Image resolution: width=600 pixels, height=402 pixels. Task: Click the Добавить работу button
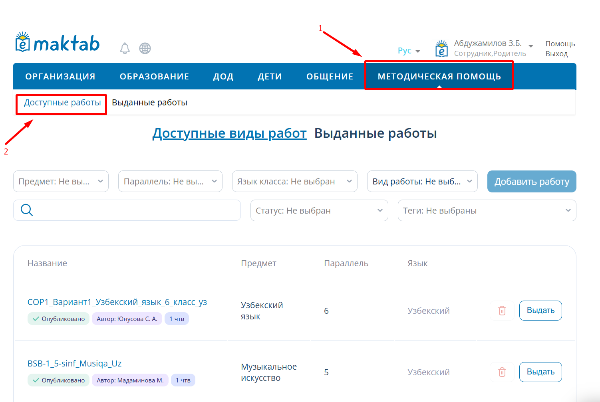[531, 182]
